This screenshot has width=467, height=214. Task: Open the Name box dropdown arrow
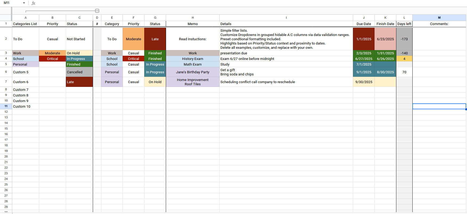tap(24, 3)
